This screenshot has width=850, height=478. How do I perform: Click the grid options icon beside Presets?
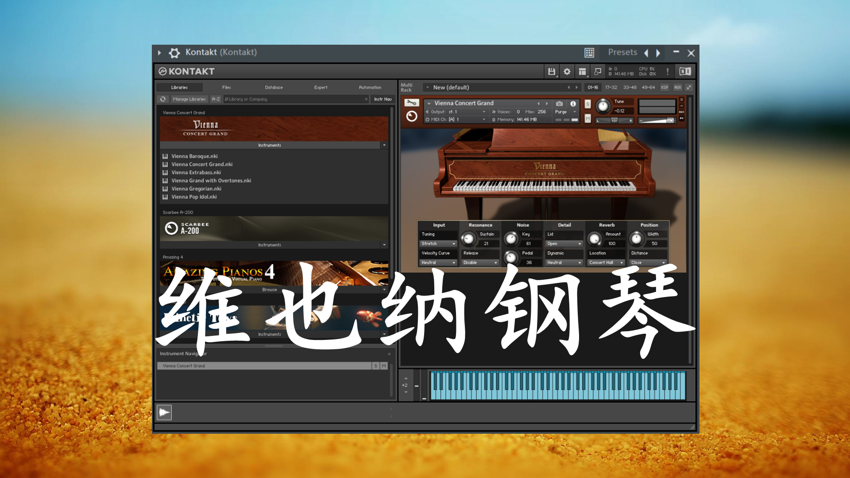click(589, 53)
